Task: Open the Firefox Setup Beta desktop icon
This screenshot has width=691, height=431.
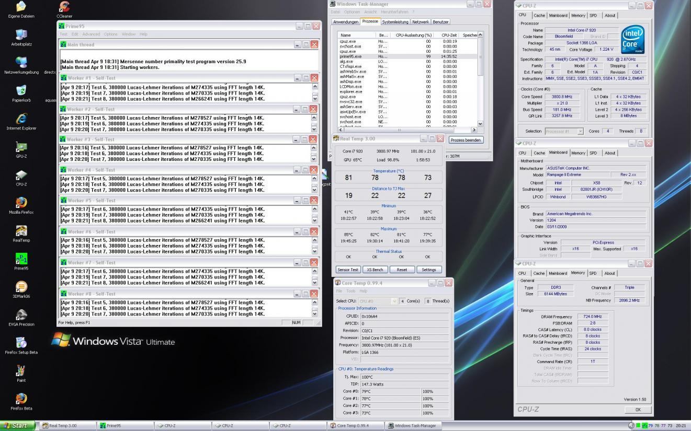Action: (21, 346)
